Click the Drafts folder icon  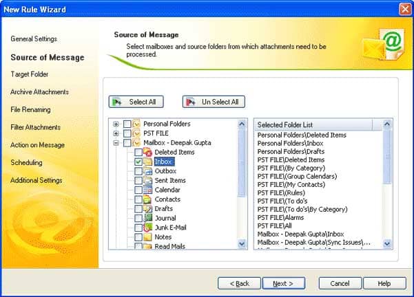coord(148,209)
